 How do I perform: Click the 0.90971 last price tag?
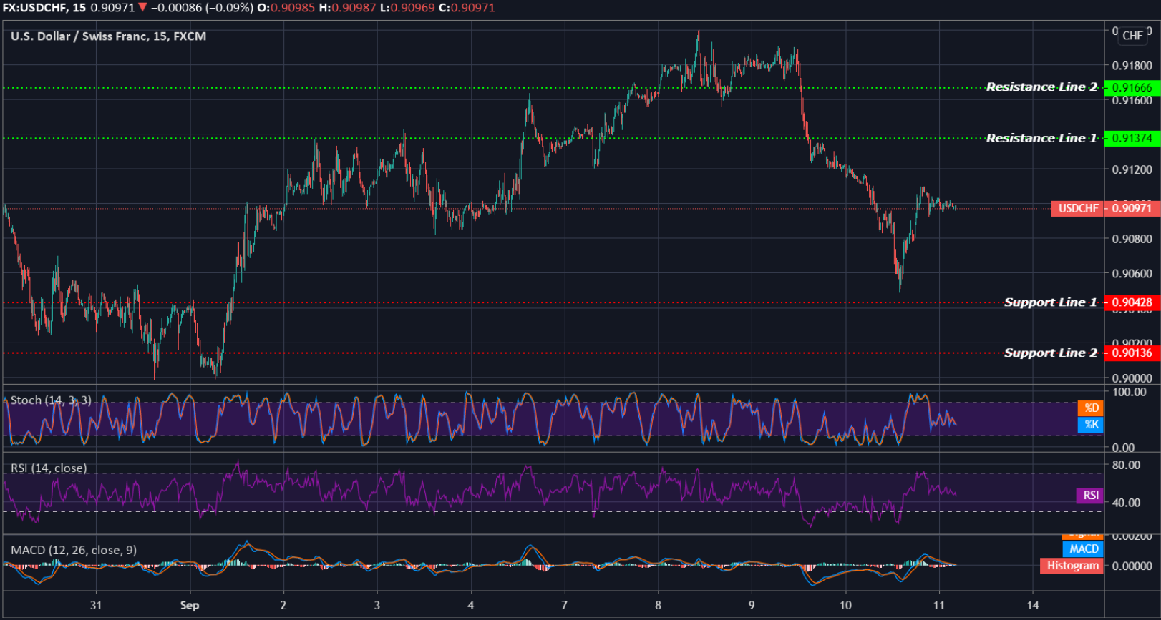(1132, 208)
